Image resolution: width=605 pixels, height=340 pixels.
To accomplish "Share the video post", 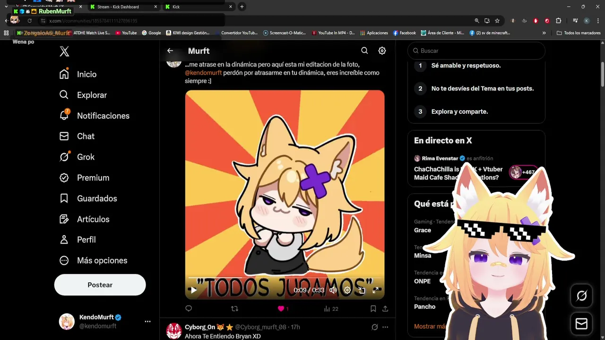I will (385, 308).
